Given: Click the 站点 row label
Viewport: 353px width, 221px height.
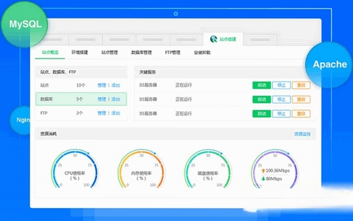Looking at the screenshot, I should [x=44, y=85].
